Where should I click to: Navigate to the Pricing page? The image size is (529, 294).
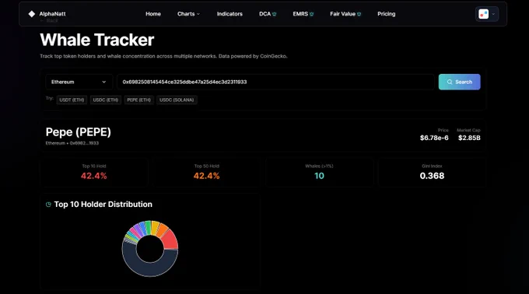pos(387,14)
